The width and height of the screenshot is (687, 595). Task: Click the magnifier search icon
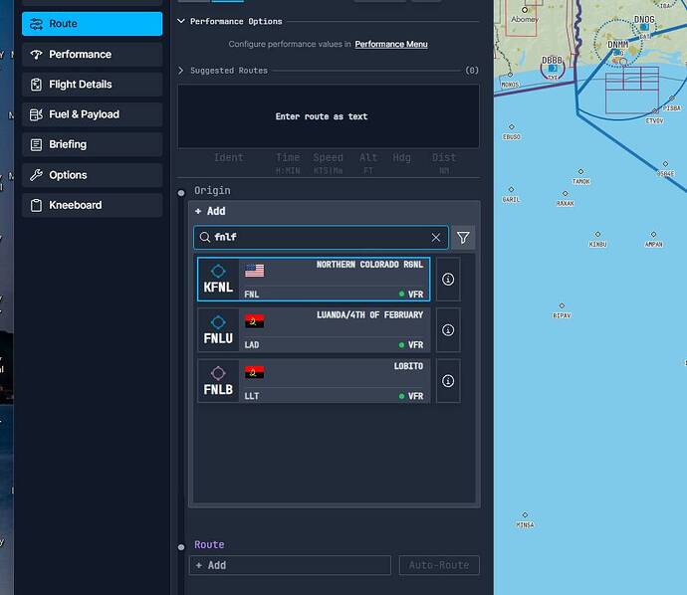click(x=205, y=237)
